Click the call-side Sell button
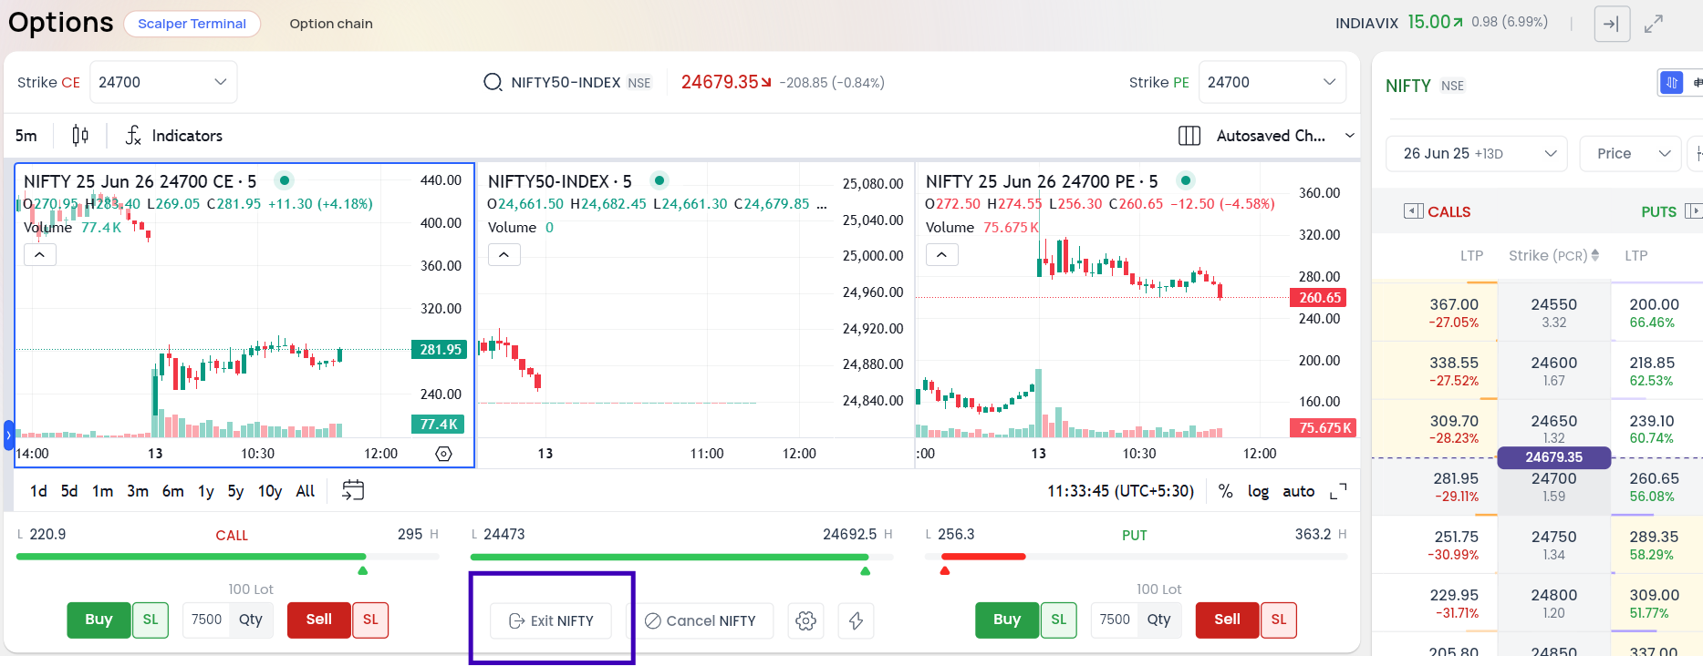The height and width of the screenshot is (666, 1703). [319, 620]
